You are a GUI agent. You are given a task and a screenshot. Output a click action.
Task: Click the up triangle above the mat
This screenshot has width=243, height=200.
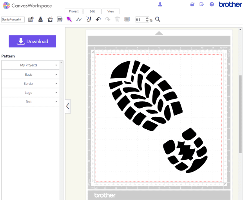pos(159,33)
